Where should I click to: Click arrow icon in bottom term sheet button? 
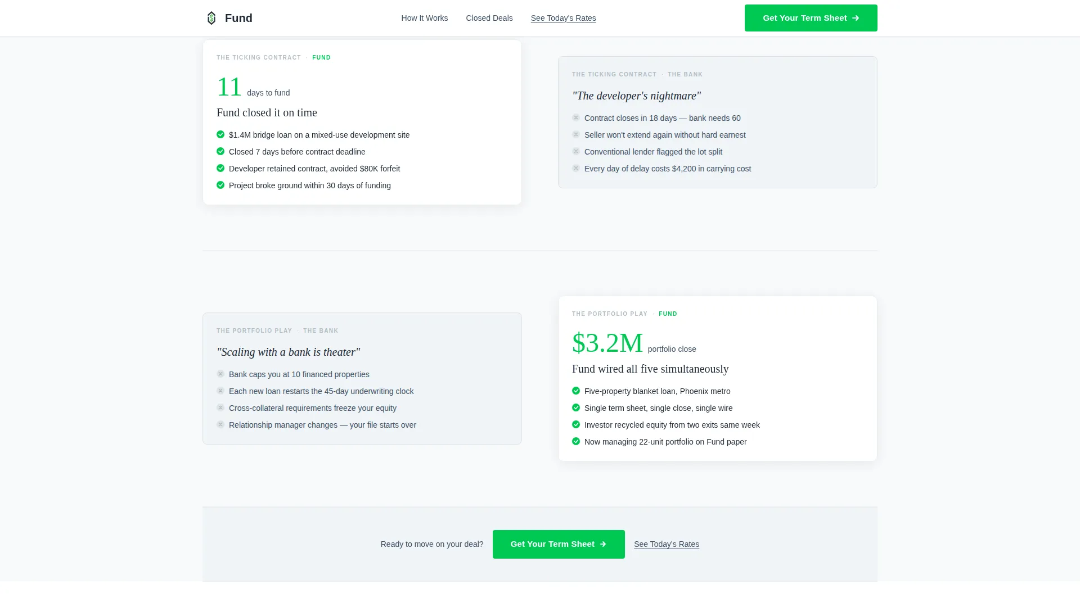point(603,544)
